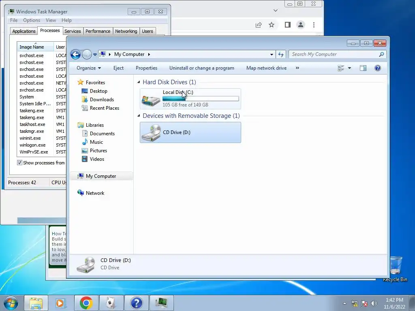This screenshot has height=311, width=415.
Task: Open the Options menu in Task Manager
Action: click(x=32, y=20)
